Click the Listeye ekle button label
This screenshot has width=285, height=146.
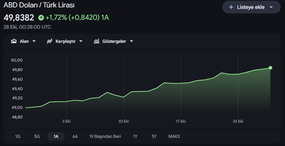(x=251, y=7)
